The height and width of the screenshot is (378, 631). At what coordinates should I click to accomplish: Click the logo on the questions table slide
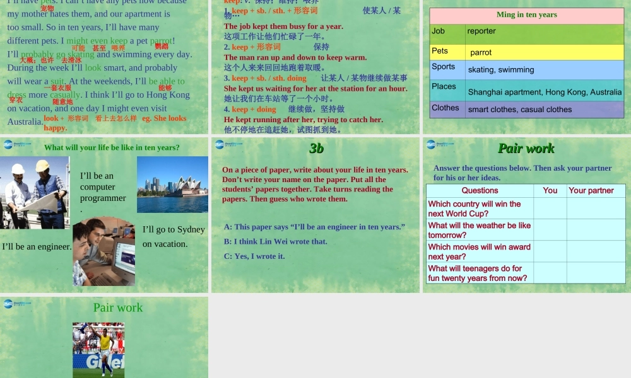pos(432,144)
